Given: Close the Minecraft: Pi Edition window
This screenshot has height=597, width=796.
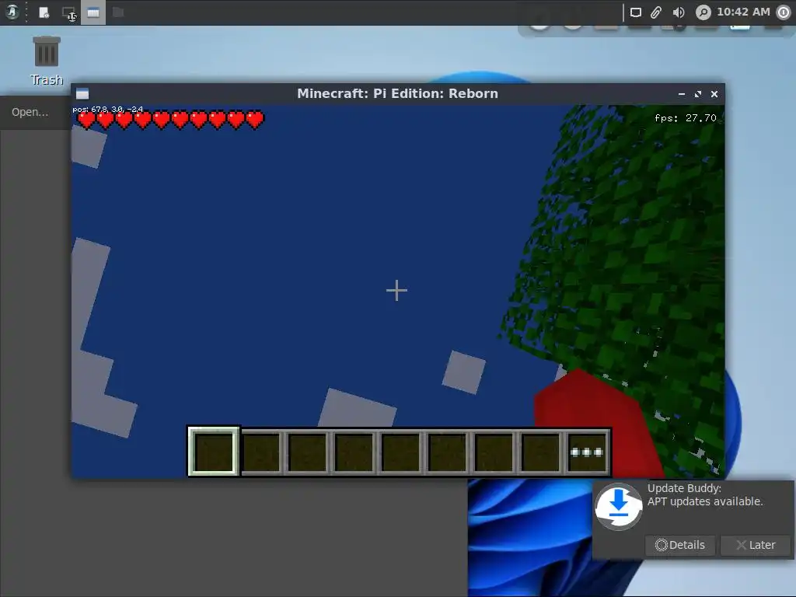Looking at the screenshot, I should pos(714,94).
